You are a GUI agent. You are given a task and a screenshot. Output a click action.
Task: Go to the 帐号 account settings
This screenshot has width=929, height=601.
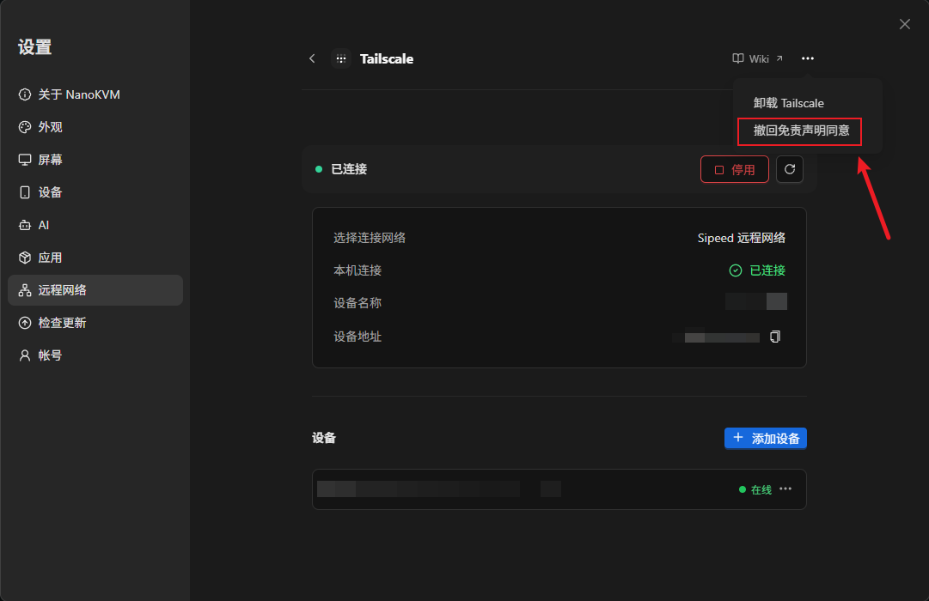[95, 355]
